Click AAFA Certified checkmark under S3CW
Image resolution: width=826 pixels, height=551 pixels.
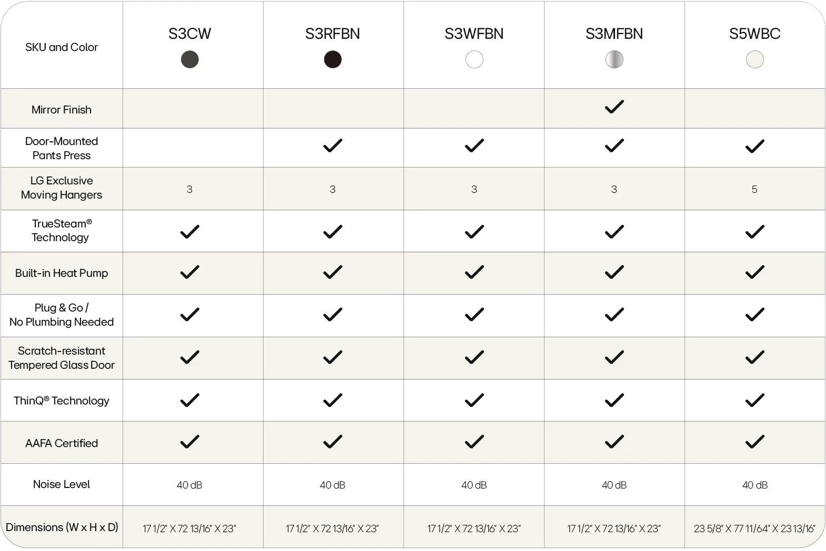click(x=189, y=442)
